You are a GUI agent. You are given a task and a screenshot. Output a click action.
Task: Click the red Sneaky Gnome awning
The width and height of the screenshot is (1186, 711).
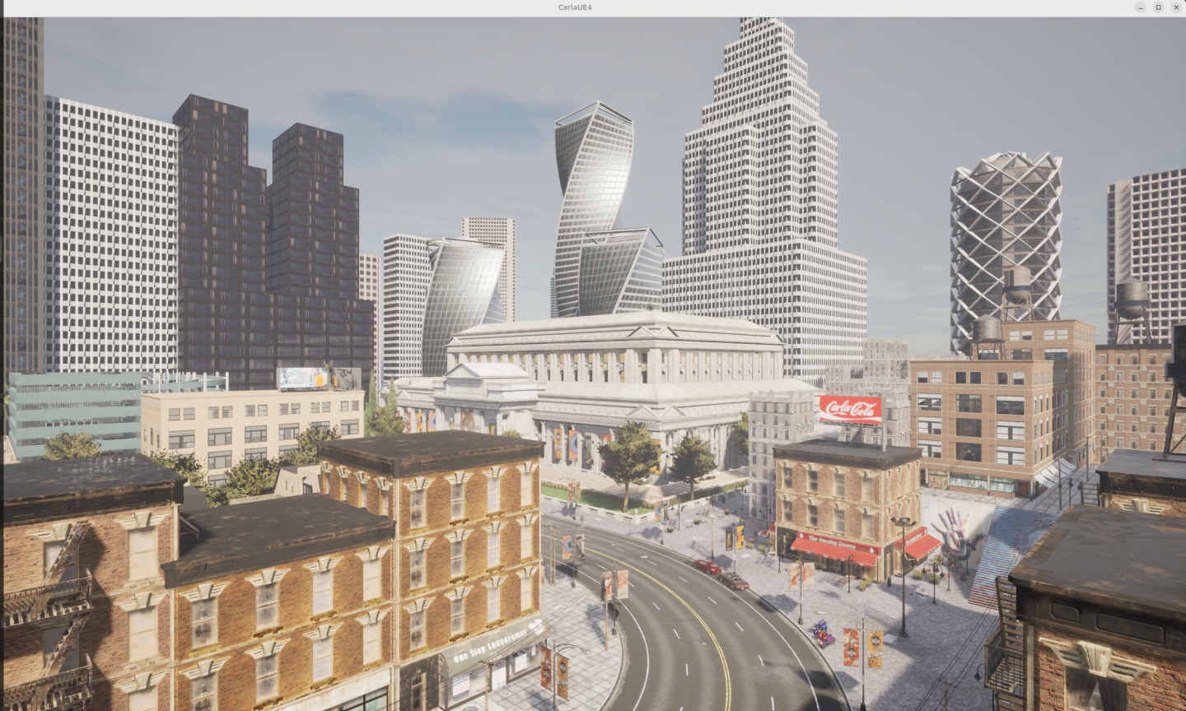(833, 549)
